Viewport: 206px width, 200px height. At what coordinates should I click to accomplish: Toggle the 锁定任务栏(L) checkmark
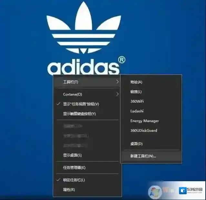pos(74,180)
